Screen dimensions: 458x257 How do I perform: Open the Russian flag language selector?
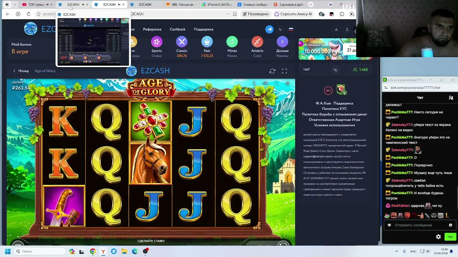coord(291,29)
